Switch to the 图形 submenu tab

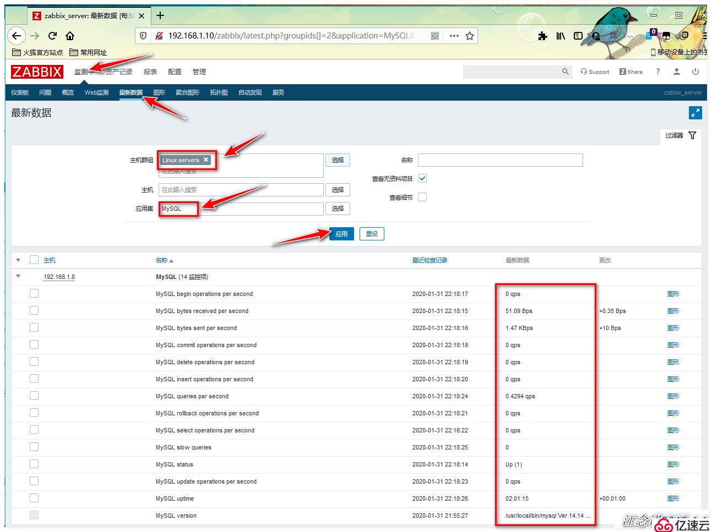[159, 92]
